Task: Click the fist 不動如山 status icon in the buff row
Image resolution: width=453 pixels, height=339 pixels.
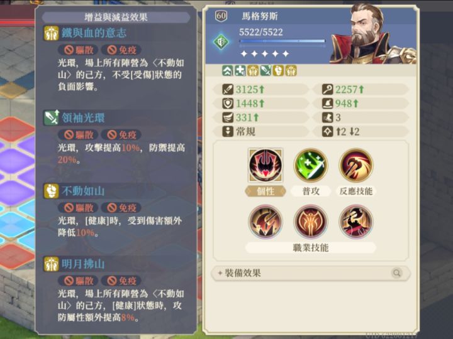Action: 278,70
